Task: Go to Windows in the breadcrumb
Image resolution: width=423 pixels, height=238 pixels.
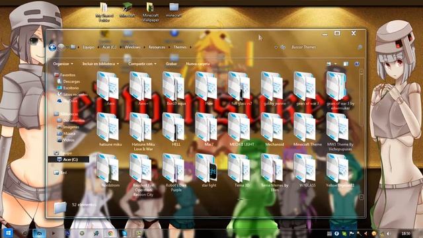Action: pyautogui.click(x=132, y=47)
